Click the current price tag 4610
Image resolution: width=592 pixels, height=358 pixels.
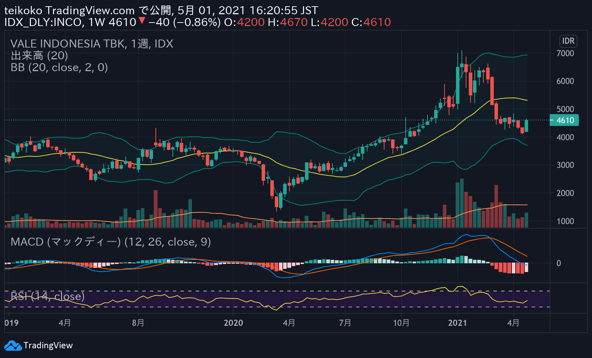[565, 120]
